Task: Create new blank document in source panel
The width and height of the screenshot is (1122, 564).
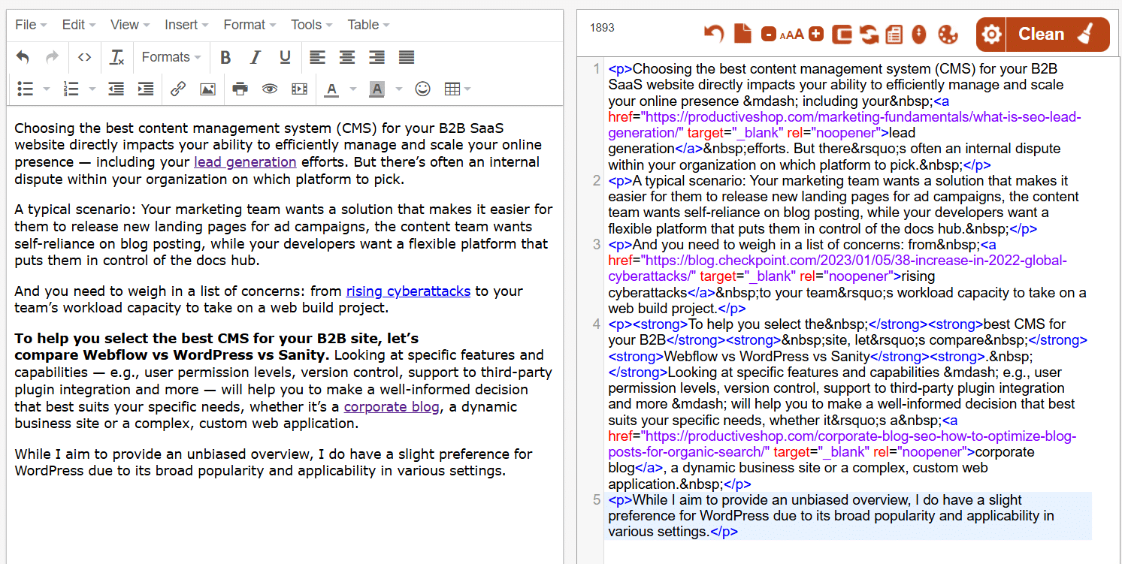Action: point(742,34)
